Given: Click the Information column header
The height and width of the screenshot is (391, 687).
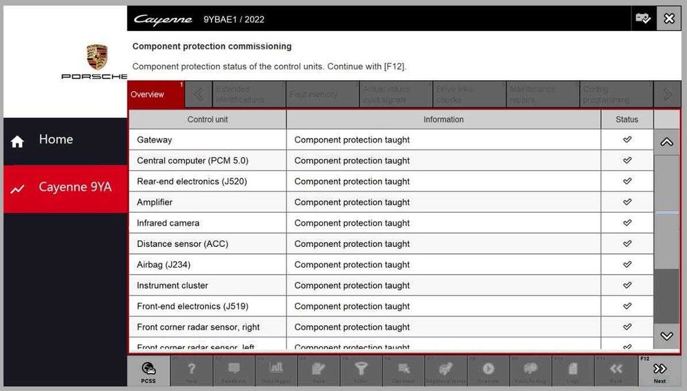Looking at the screenshot, I should coord(443,119).
